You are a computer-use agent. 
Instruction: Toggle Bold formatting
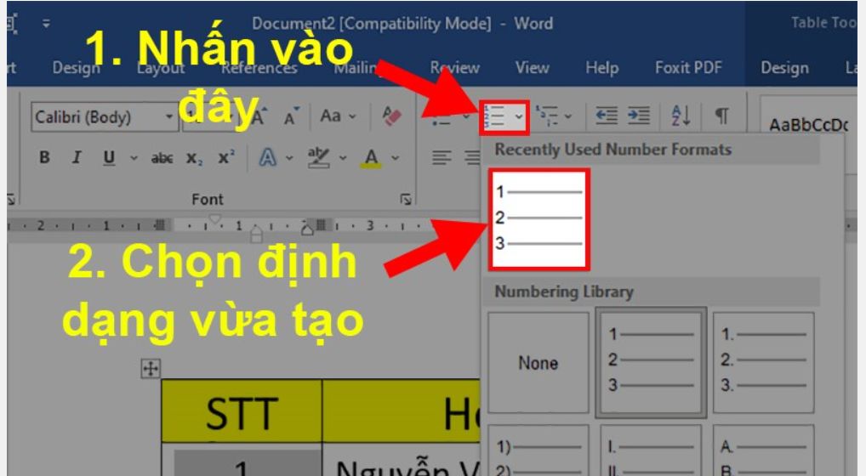tap(44, 158)
